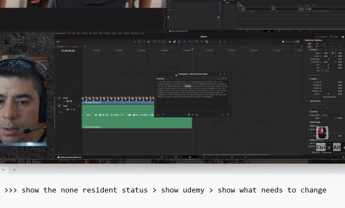Toggle the Cropping section enable dot
Image resolution: width=345 pixels, height=208 pixels.
tap(308, 79)
